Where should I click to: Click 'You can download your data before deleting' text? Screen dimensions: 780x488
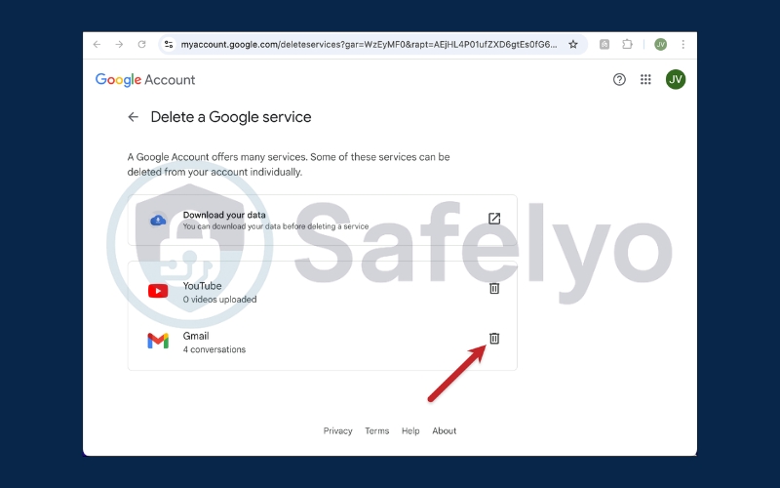click(x=276, y=226)
